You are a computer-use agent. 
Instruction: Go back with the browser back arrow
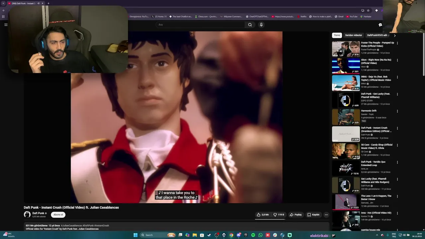coord(4,10)
